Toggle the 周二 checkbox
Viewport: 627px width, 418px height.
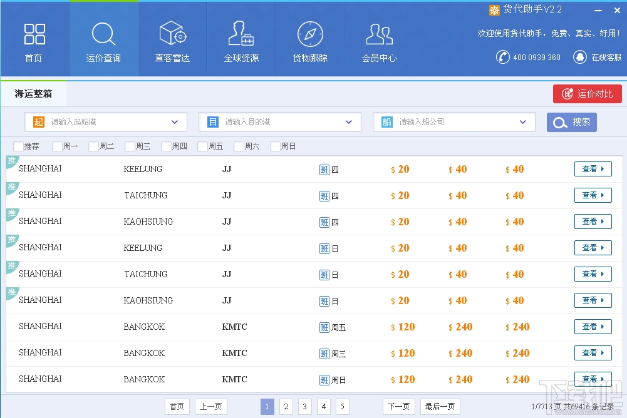point(93,146)
